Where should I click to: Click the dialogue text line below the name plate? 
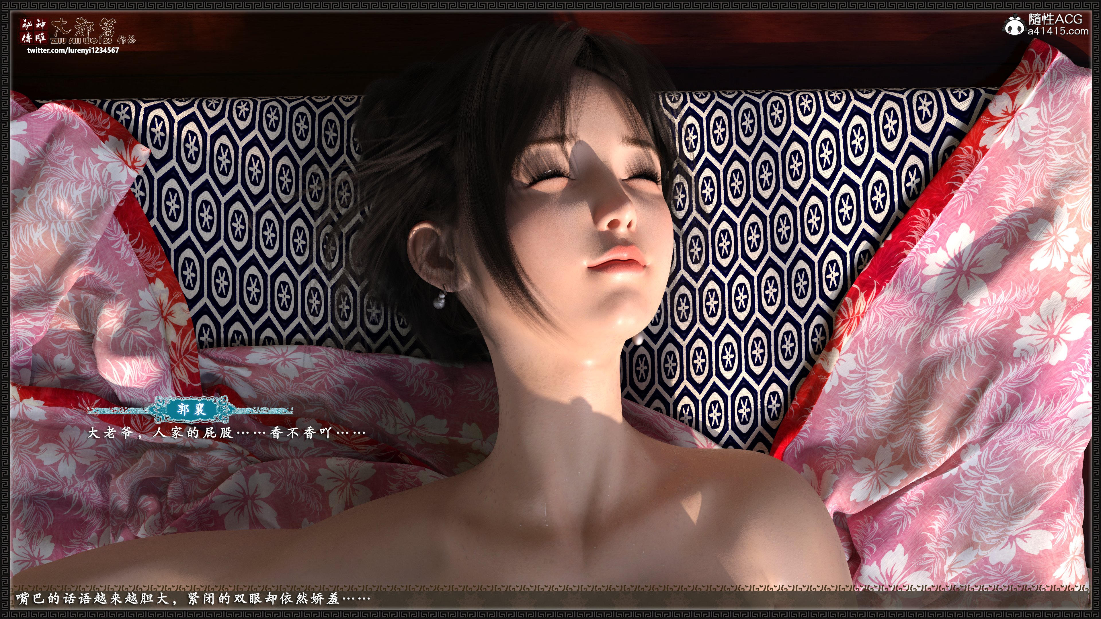coord(227,433)
